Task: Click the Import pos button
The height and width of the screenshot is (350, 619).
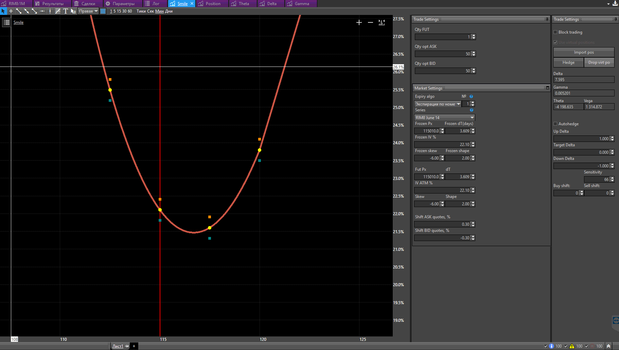Action: click(584, 52)
